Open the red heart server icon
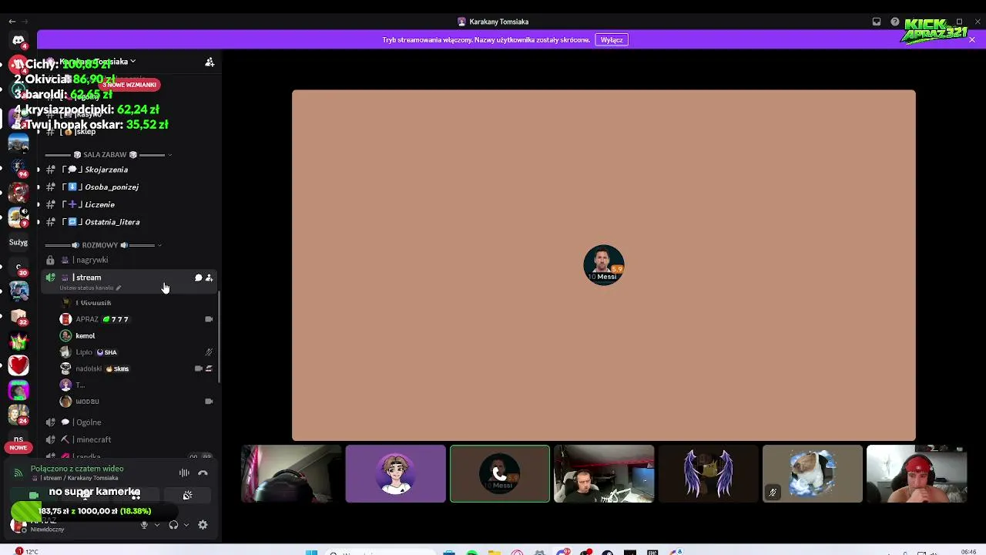The height and width of the screenshot is (555, 986). (18, 365)
